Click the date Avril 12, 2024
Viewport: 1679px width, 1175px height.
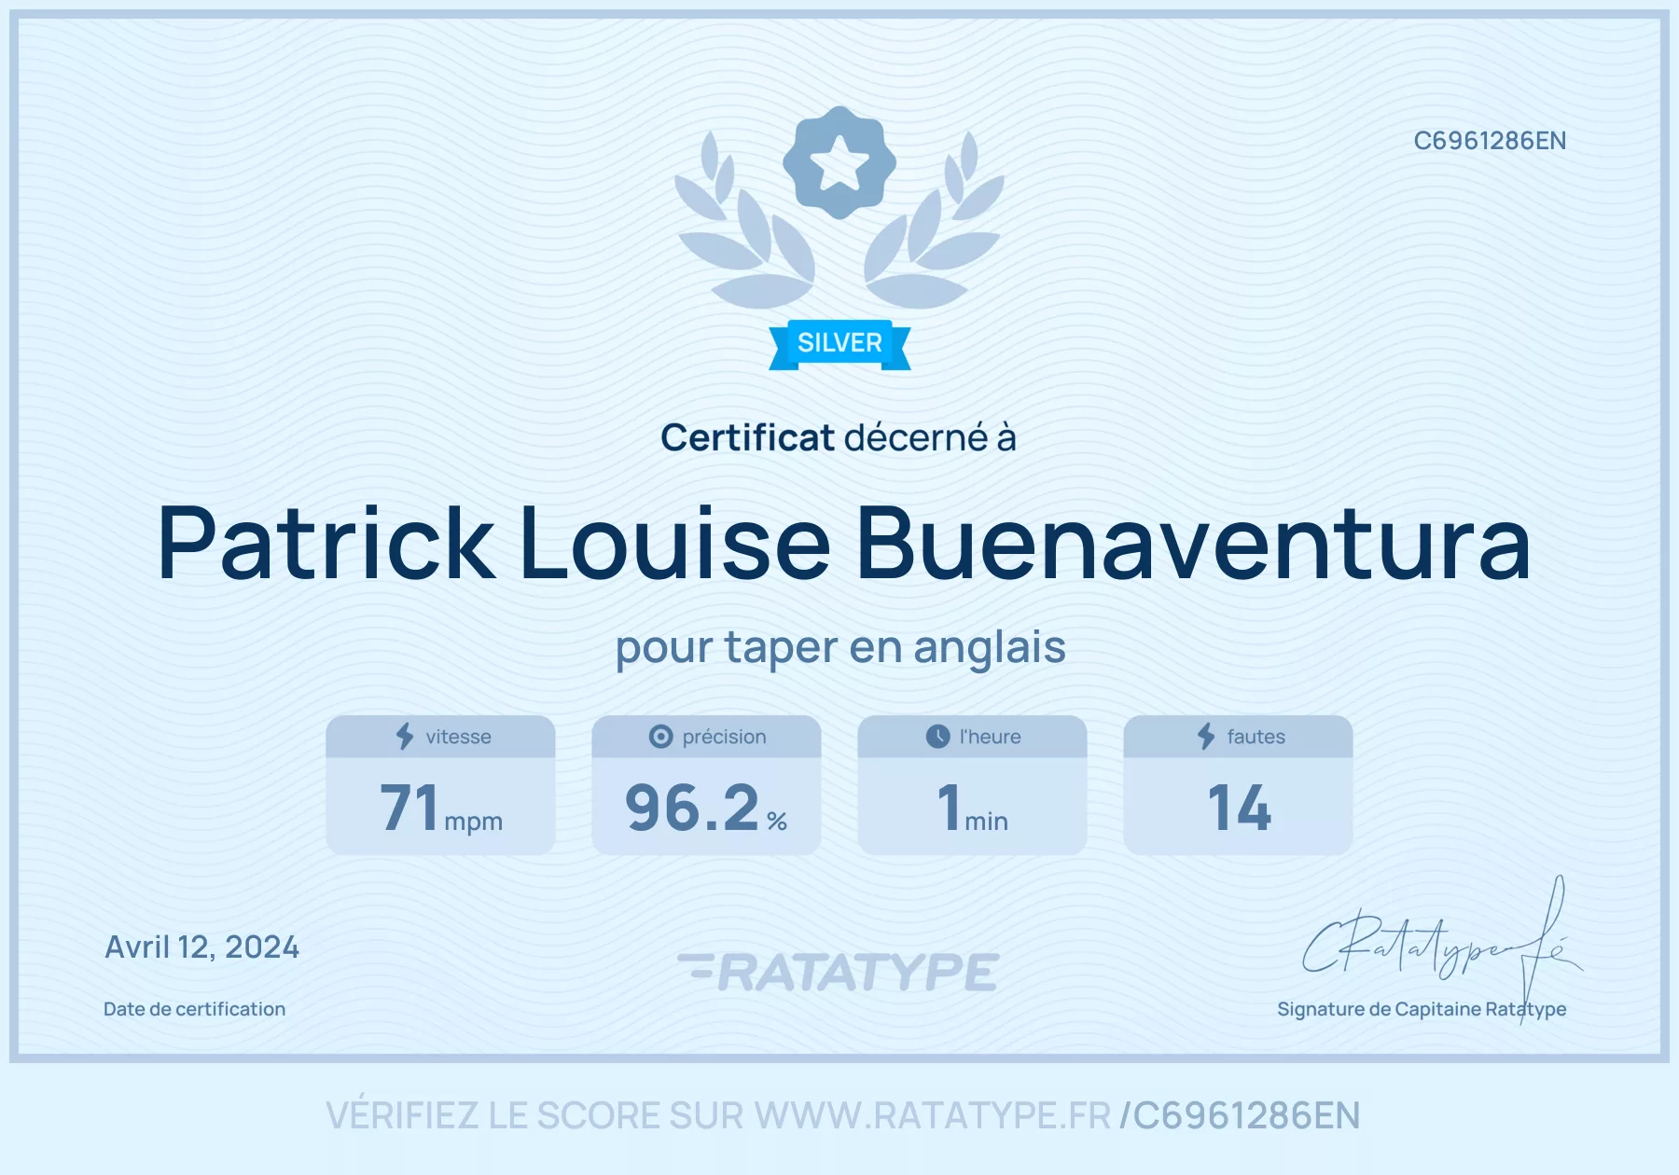coord(201,947)
